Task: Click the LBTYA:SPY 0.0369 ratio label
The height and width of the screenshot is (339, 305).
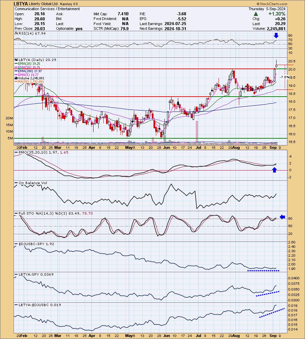Action: tap(34, 274)
